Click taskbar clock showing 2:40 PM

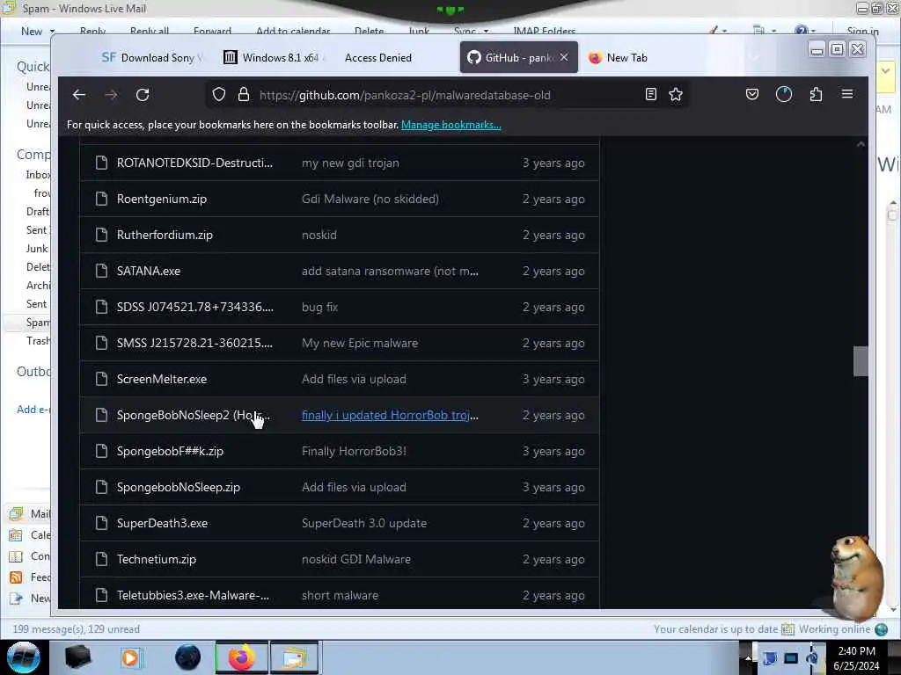[x=856, y=658]
